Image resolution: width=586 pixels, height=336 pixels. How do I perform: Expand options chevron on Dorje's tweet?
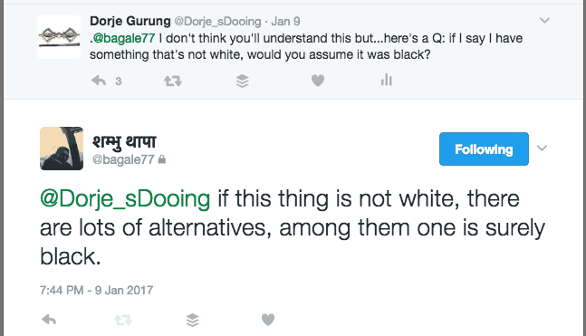pyautogui.click(x=544, y=20)
